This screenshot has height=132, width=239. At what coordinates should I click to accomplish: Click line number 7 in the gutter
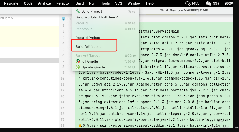pyautogui.click(x=64, y=61)
